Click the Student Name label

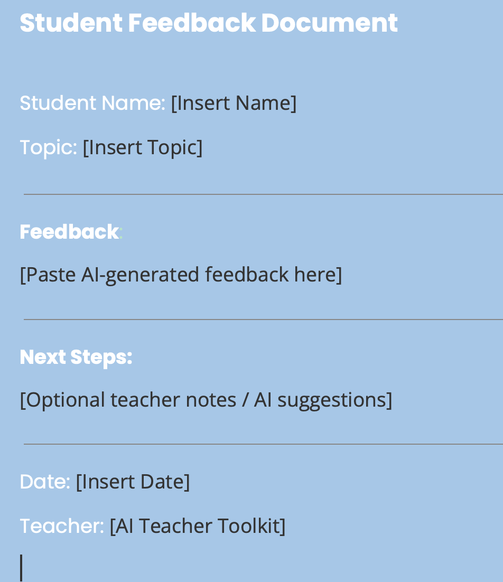click(92, 103)
